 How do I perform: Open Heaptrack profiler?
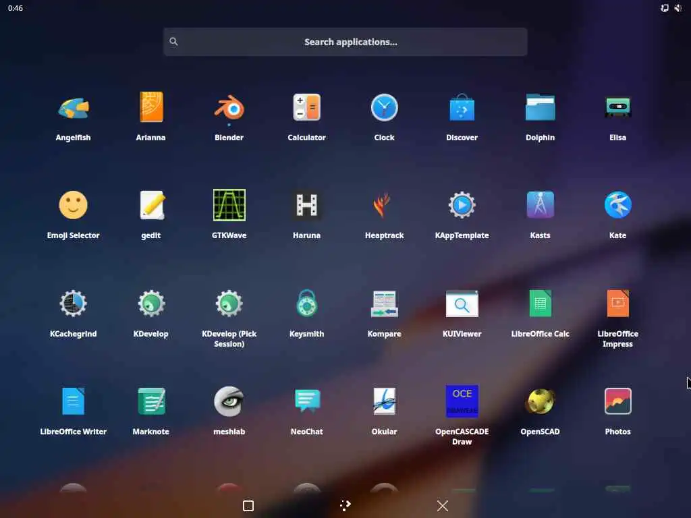383,205
